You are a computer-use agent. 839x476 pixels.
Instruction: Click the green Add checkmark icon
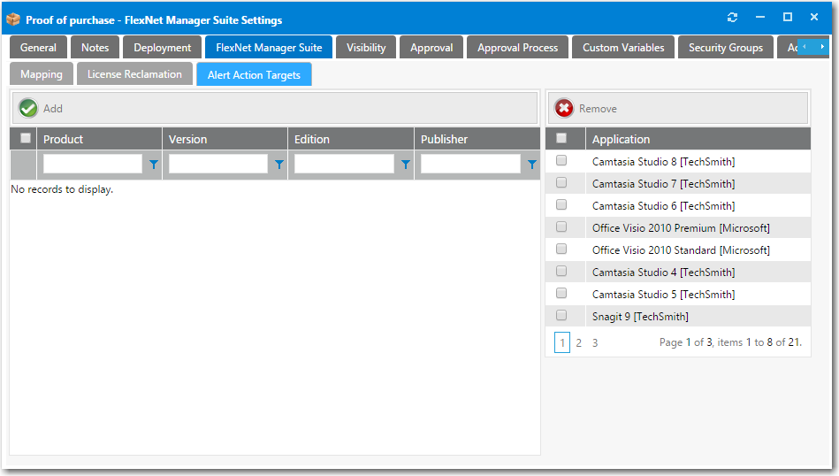tap(28, 108)
